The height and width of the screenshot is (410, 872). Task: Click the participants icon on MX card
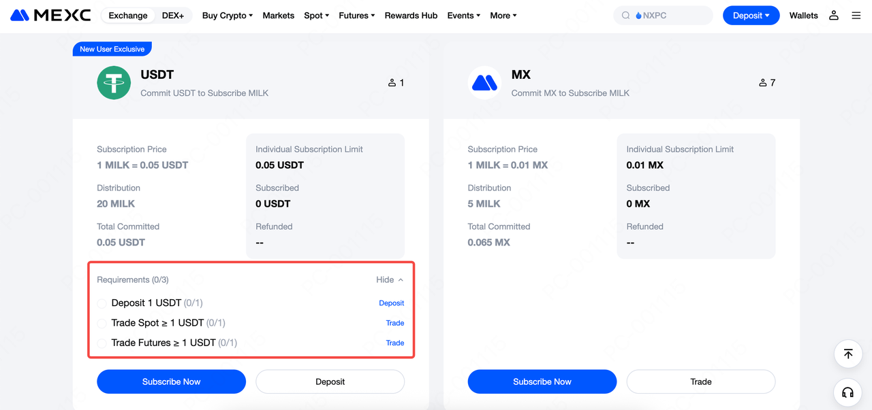tap(762, 83)
